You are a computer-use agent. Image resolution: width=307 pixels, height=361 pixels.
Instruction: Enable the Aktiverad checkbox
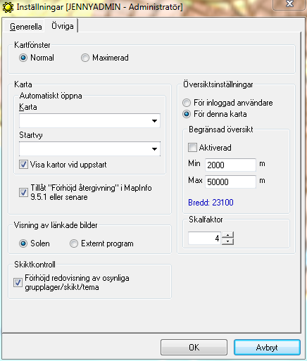[x=192, y=148]
